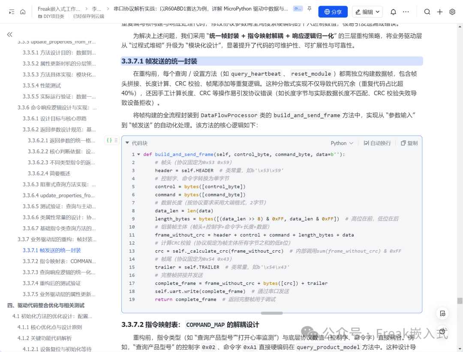The height and width of the screenshot is (352, 463).
Task: Toggle the sidebar list icon at top left
Action: [x=12, y=12]
